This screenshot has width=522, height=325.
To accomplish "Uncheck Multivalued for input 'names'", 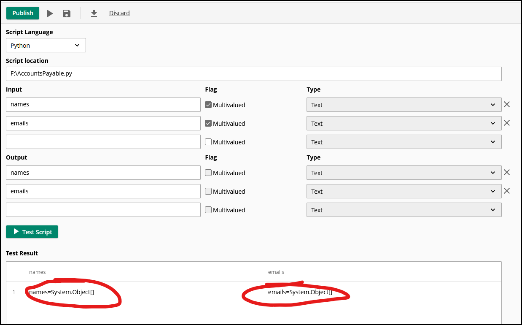I will coord(208,105).
